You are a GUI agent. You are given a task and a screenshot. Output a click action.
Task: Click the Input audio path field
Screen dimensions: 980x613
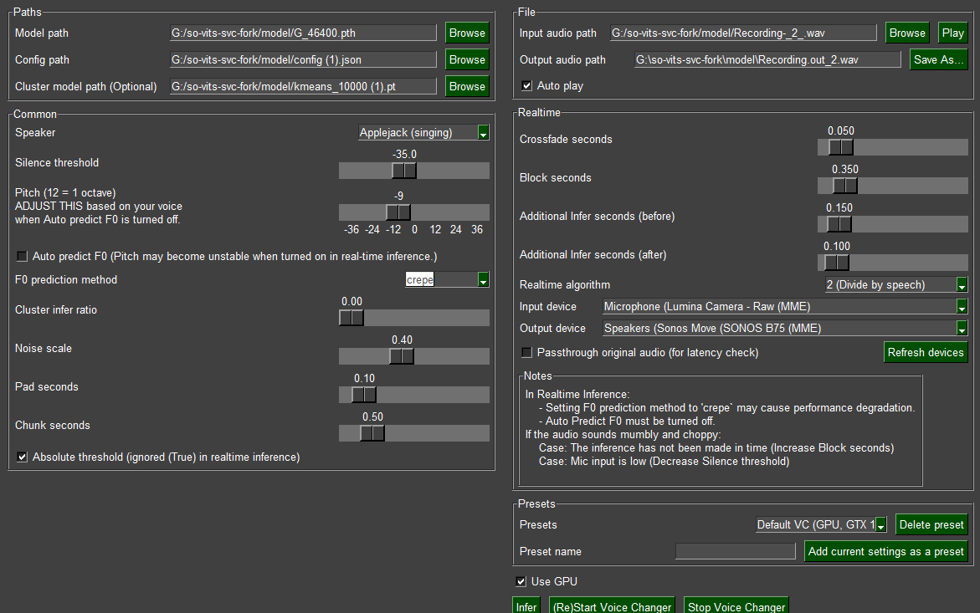743,33
